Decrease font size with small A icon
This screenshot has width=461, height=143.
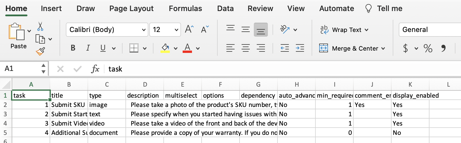click(205, 29)
